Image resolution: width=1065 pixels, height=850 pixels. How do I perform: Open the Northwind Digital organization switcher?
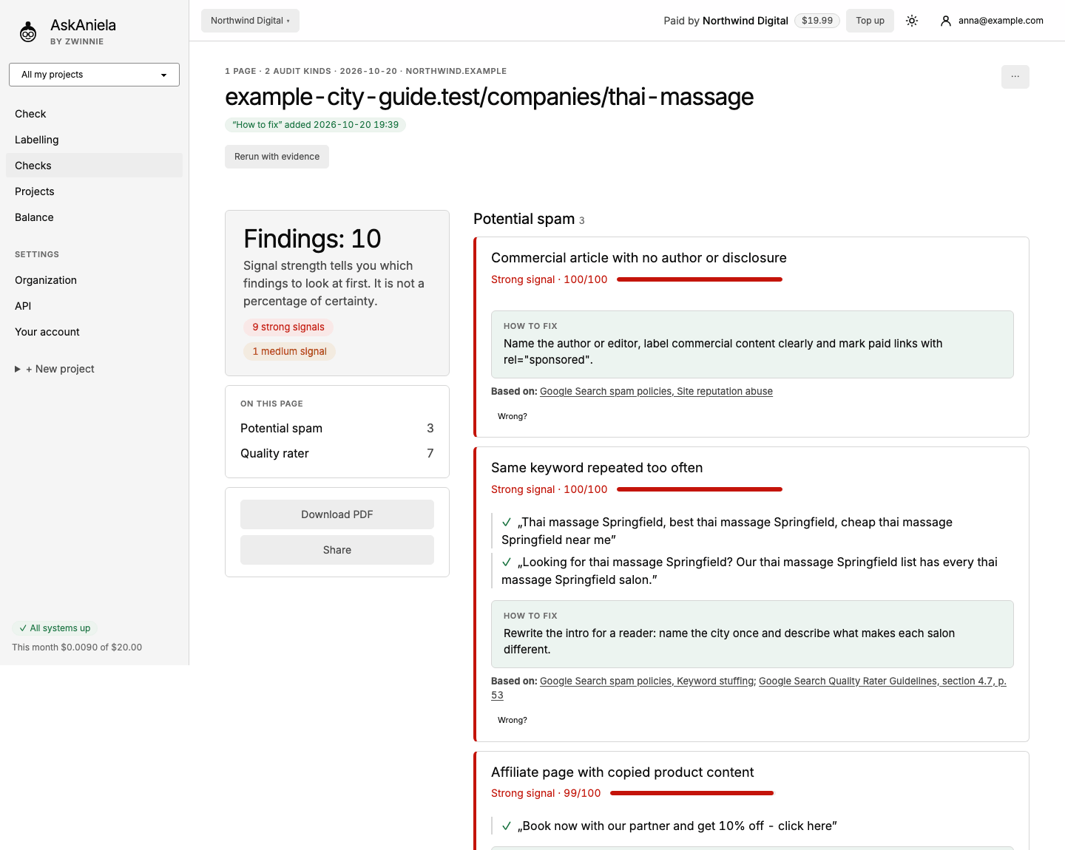pos(250,21)
